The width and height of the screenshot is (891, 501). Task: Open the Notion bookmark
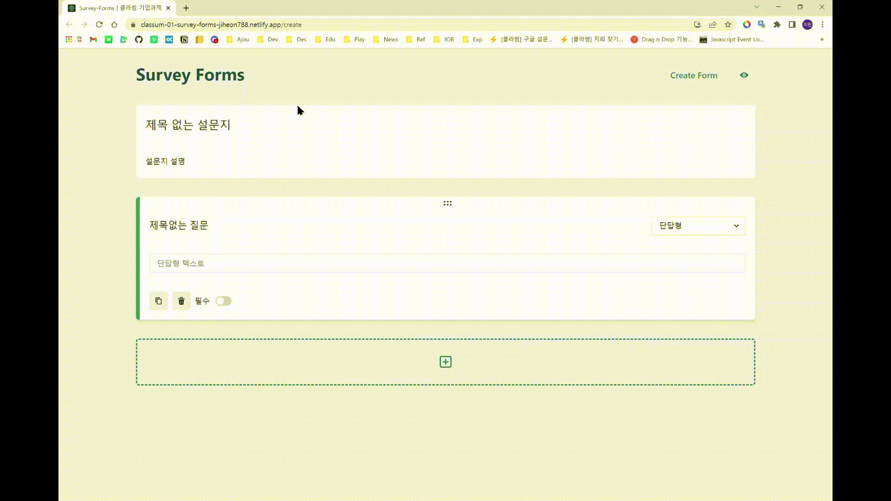[x=184, y=39]
